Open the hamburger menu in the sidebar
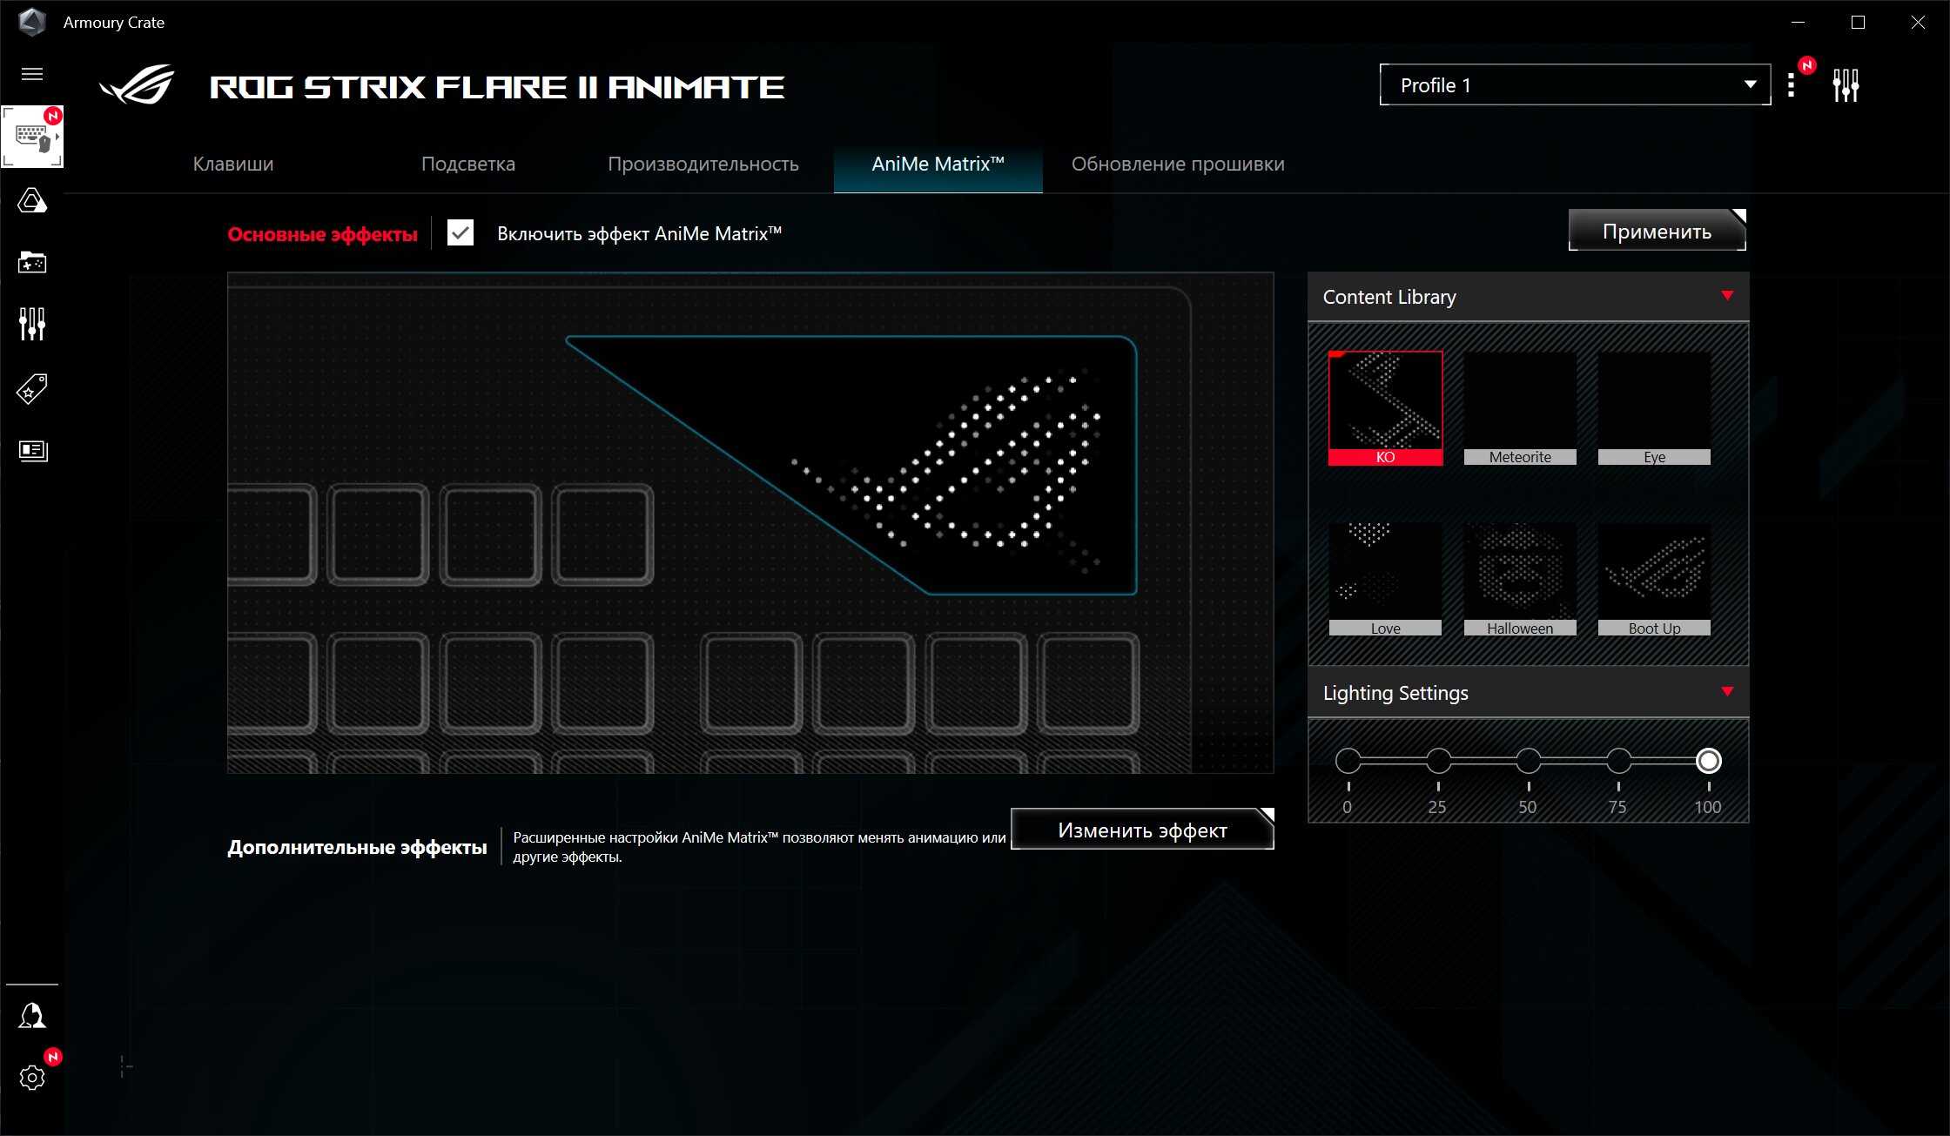The width and height of the screenshot is (1950, 1136). [x=32, y=74]
